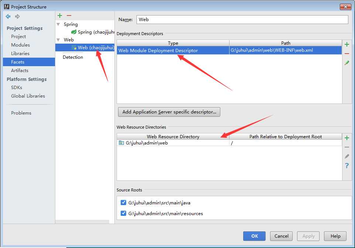The width and height of the screenshot is (355, 248).
Task: Click the Name field containing Web
Action: point(242,20)
